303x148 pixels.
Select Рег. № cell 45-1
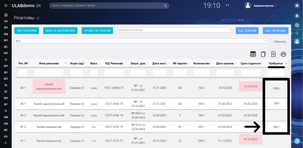tap(23, 104)
